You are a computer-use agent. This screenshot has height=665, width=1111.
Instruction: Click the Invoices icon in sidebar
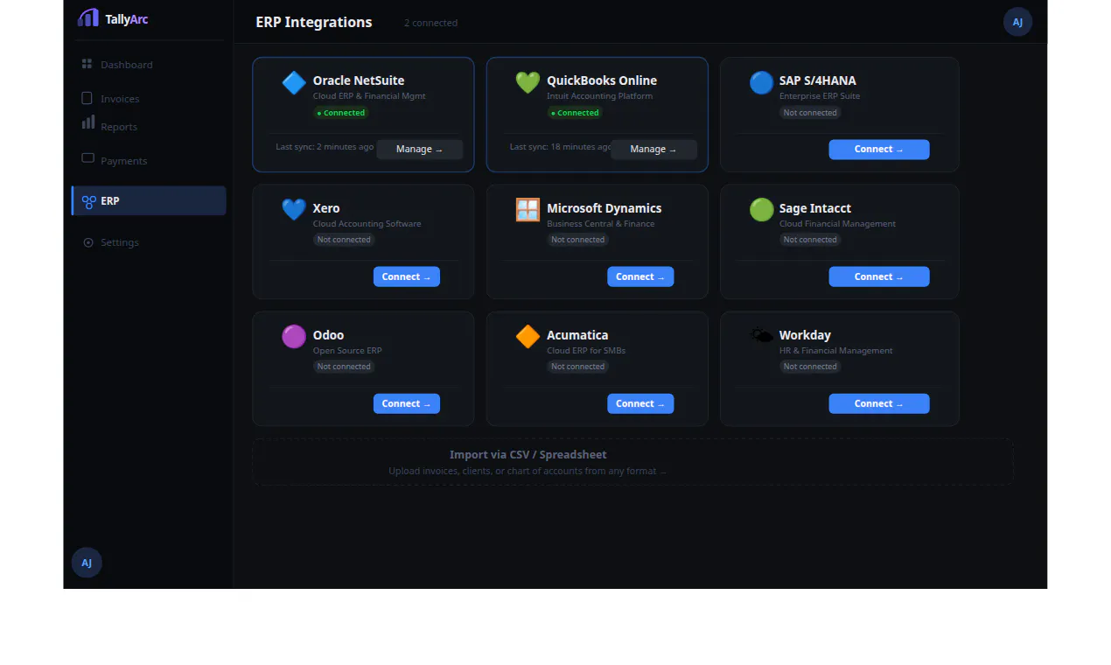[87, 98]
